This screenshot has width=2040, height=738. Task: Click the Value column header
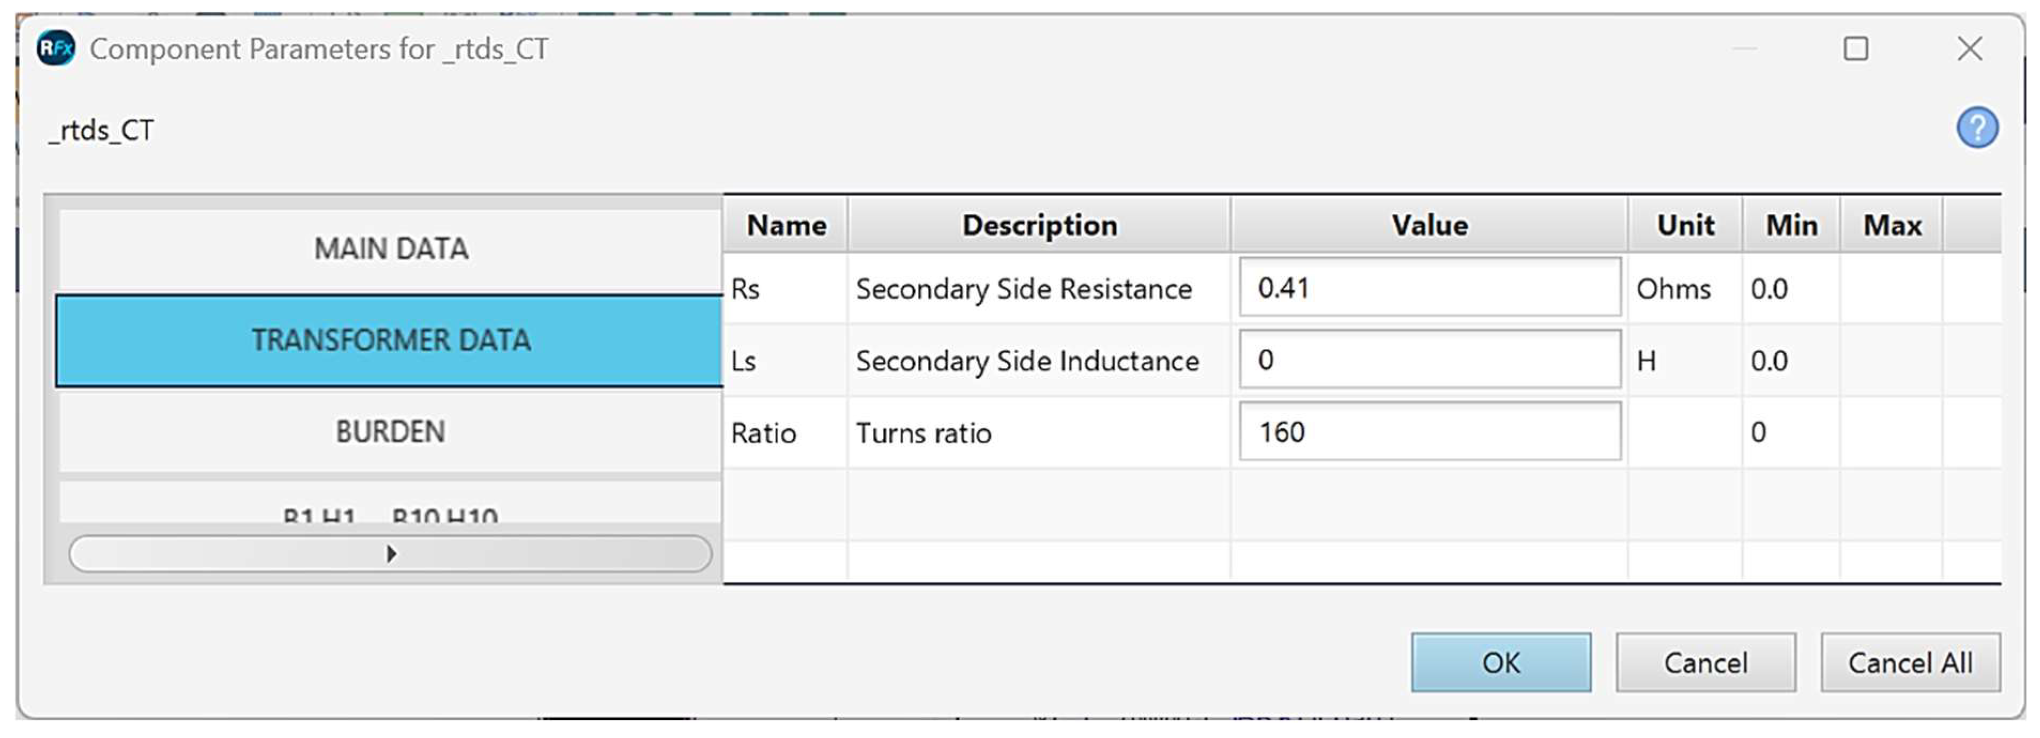[1429, 226]
